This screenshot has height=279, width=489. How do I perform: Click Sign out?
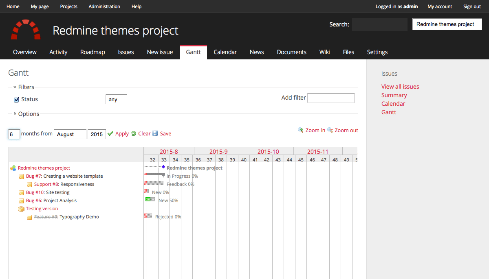coord(472,7)
